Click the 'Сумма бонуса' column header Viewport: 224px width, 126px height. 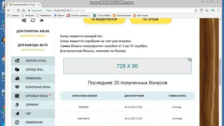pos(177,96)
